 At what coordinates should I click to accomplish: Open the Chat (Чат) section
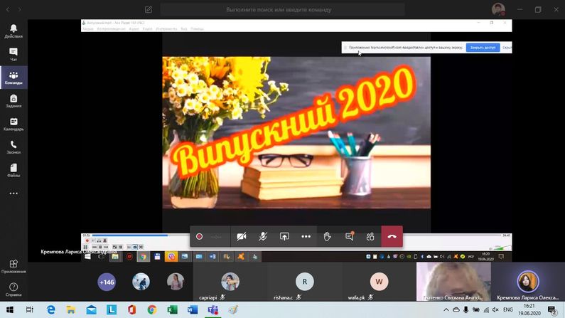click(x=14, y=54)
